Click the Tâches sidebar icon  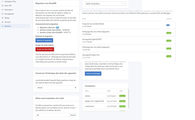pos(2,18)
